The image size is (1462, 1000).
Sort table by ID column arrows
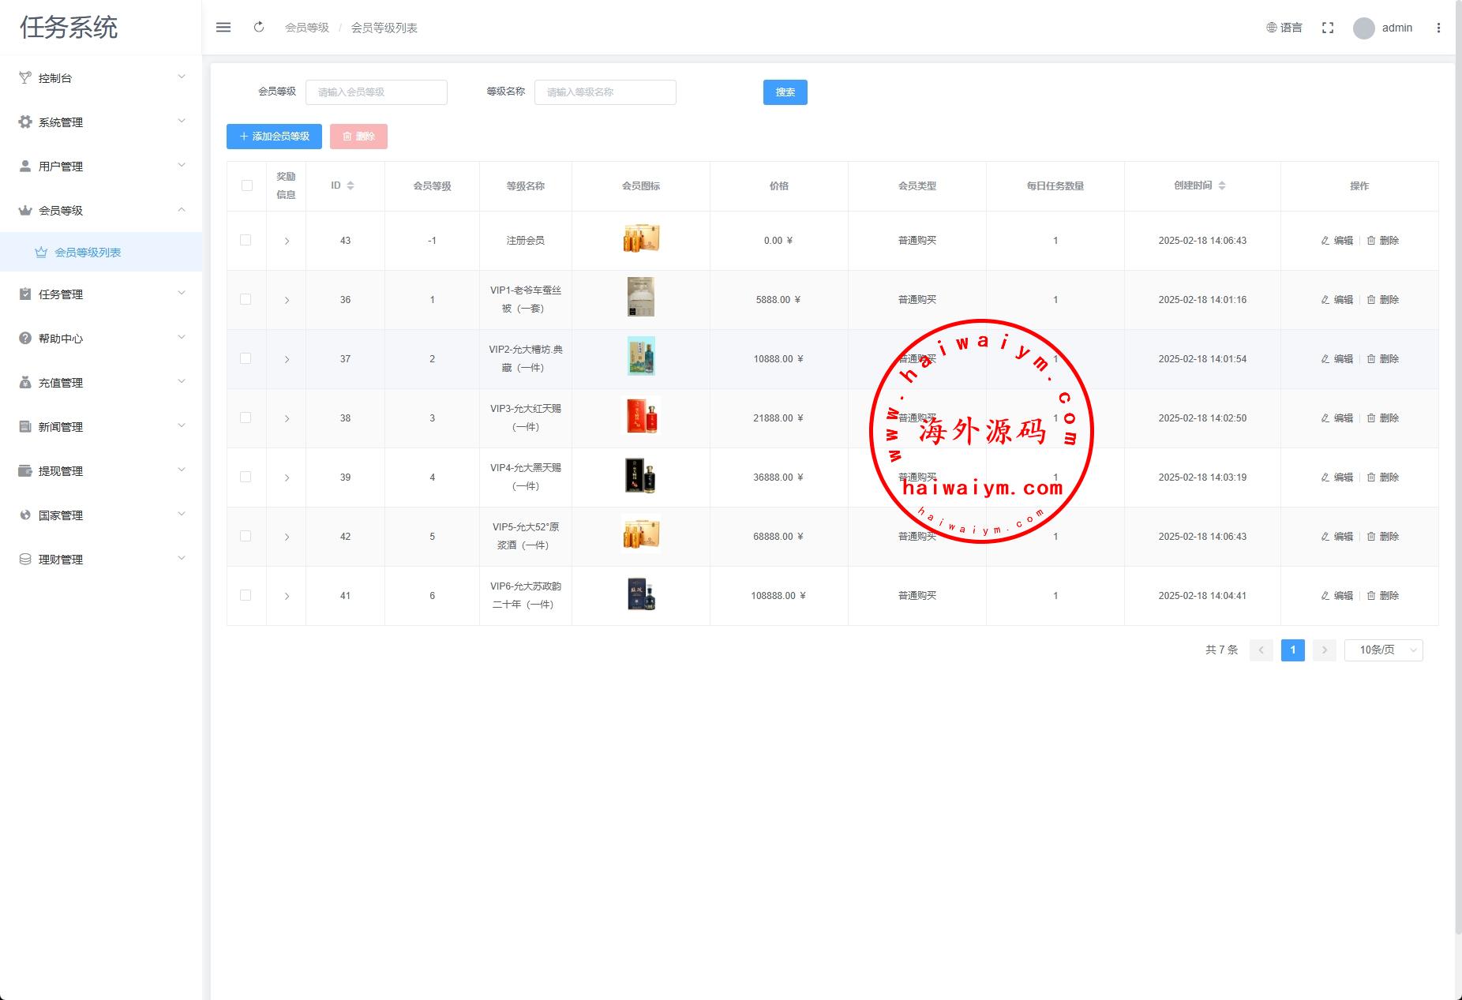(351, 185)
